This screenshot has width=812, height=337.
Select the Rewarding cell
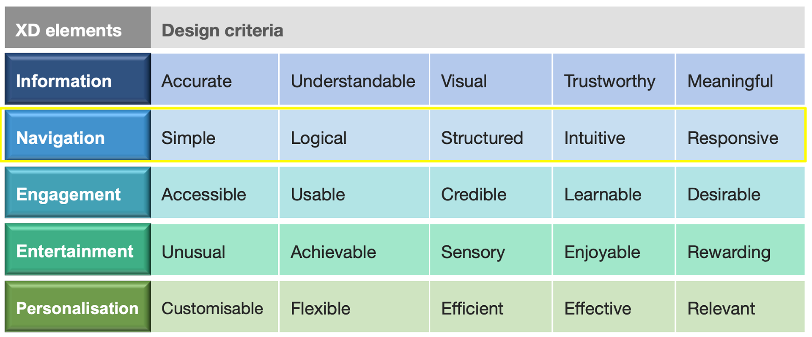click(740, 249)
